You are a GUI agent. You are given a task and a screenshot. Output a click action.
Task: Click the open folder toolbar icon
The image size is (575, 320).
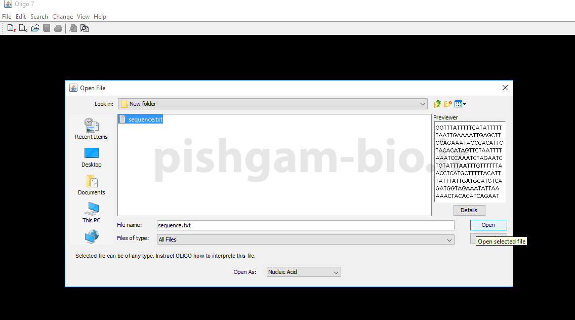tap(35, 28)
